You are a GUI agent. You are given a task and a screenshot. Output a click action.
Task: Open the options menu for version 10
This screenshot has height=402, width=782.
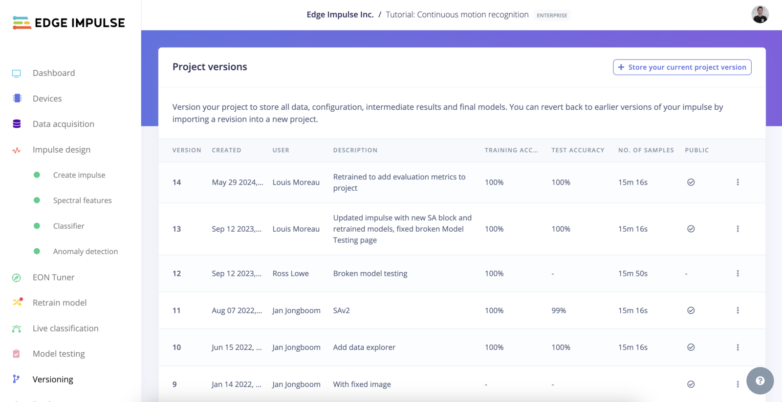pyautogui.click(x=738, y=347)
